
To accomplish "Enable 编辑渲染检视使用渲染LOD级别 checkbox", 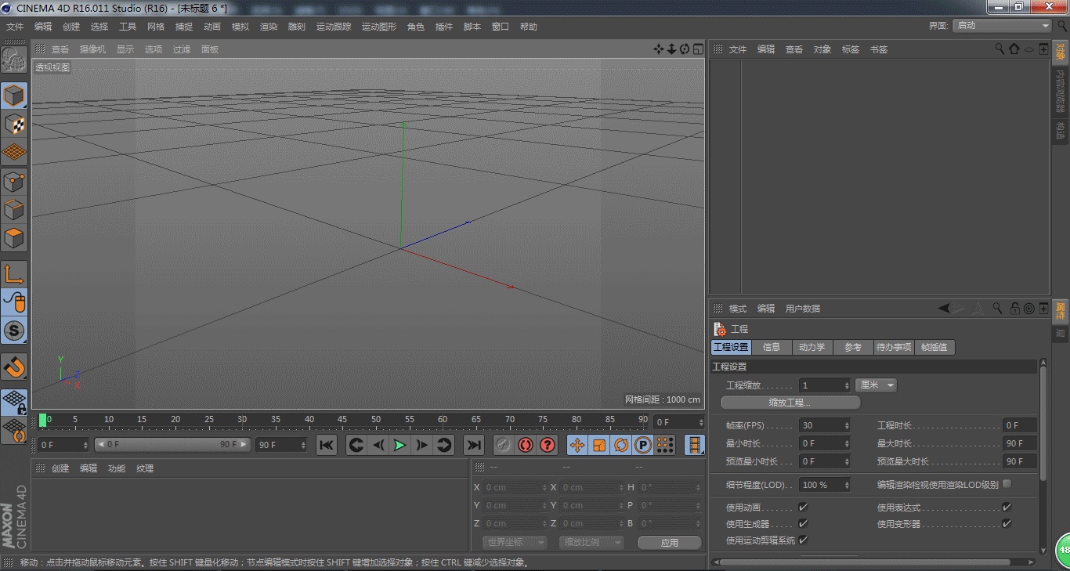I will click(1007, 484).
